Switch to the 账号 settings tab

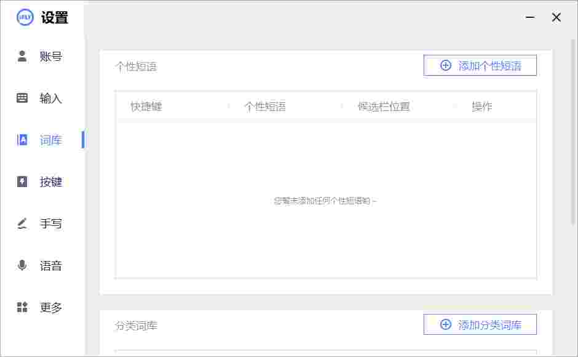(50, 57)
